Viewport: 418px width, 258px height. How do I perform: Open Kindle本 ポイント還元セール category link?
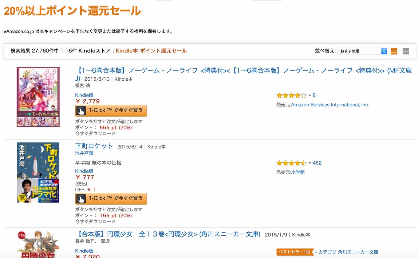151,51
